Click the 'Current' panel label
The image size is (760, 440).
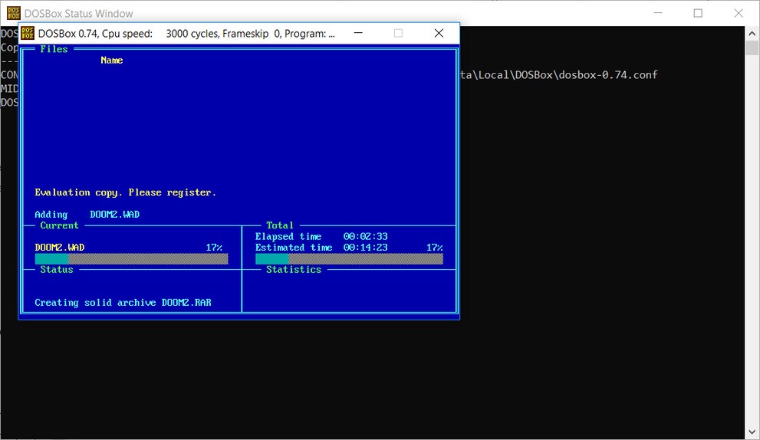59,225
